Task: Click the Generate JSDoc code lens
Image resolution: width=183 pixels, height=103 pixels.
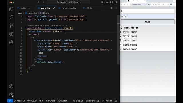Action: coord(57,25)
